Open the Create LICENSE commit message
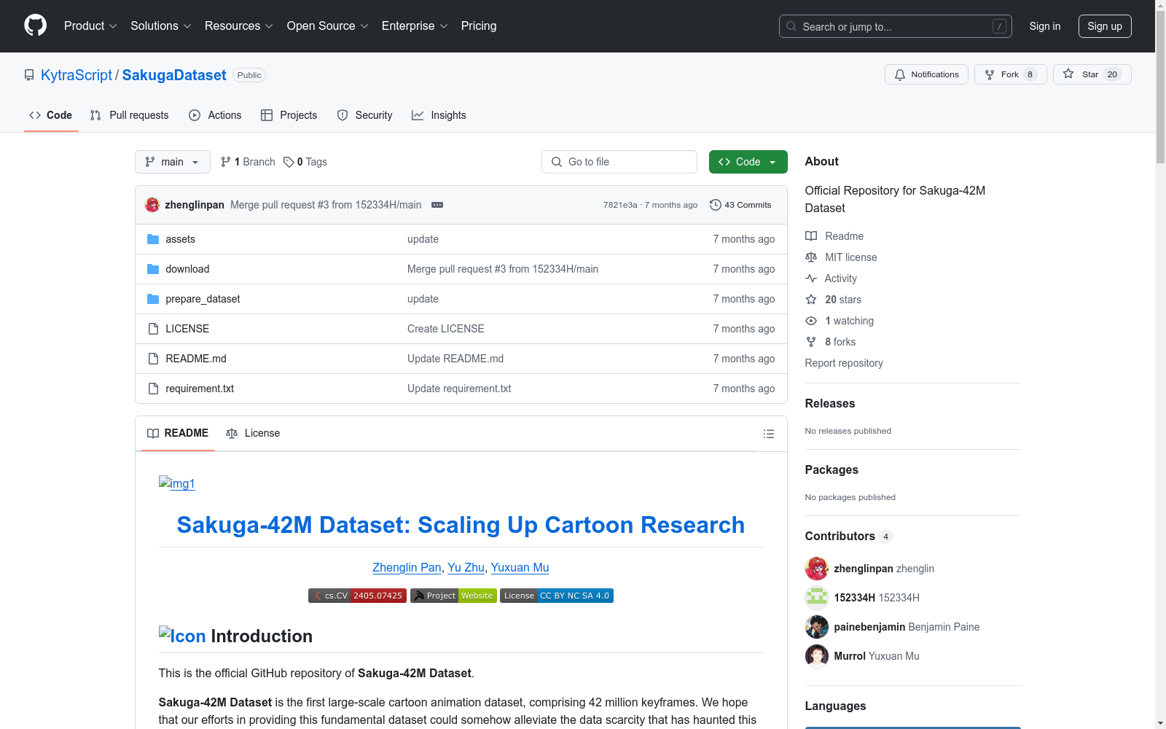This screenshot has width=1166, height=729. [446, 329]
